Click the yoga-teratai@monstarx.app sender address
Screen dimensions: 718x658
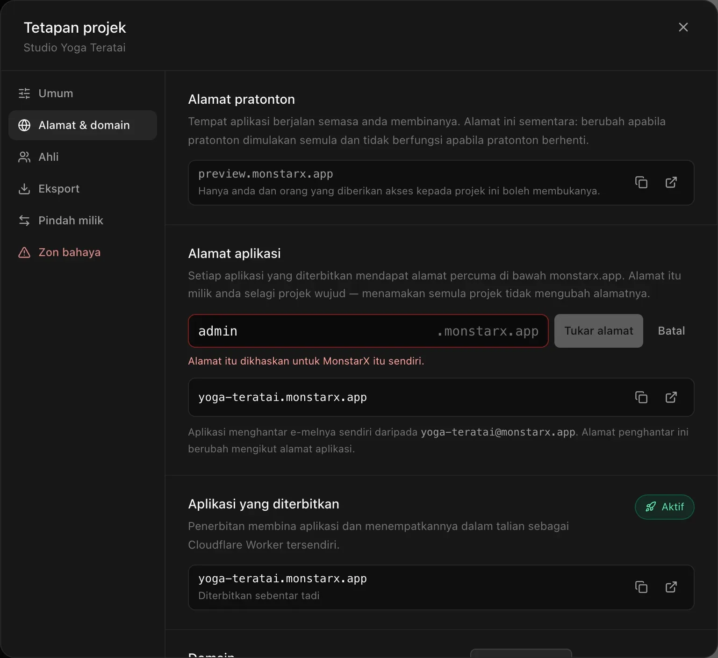point(498,432)
